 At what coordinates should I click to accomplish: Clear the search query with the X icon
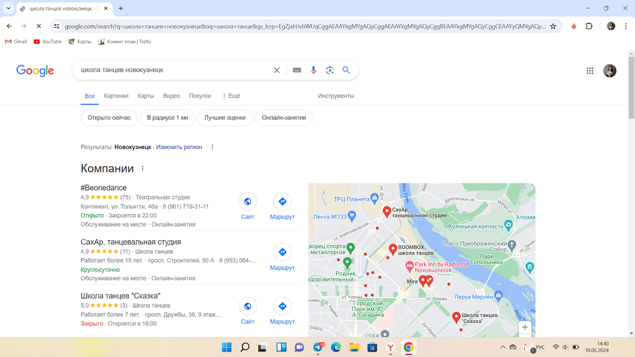[x=276, y=69]
